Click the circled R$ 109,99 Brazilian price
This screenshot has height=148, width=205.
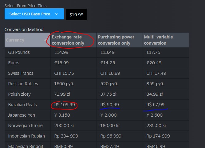[x=65, y=105]
